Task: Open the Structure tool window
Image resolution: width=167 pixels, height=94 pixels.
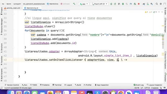Action: tap(2, 48)
